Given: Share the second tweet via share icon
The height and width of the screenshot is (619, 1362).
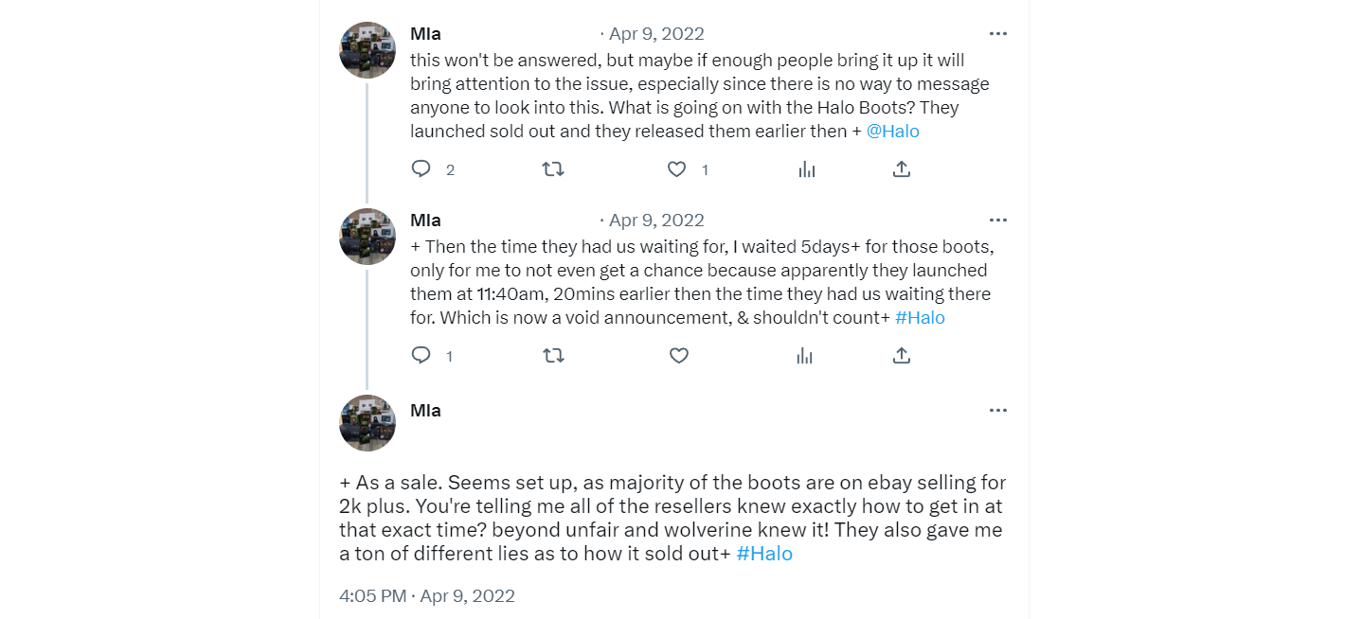Looking at the screenshot, I should 902,356.
